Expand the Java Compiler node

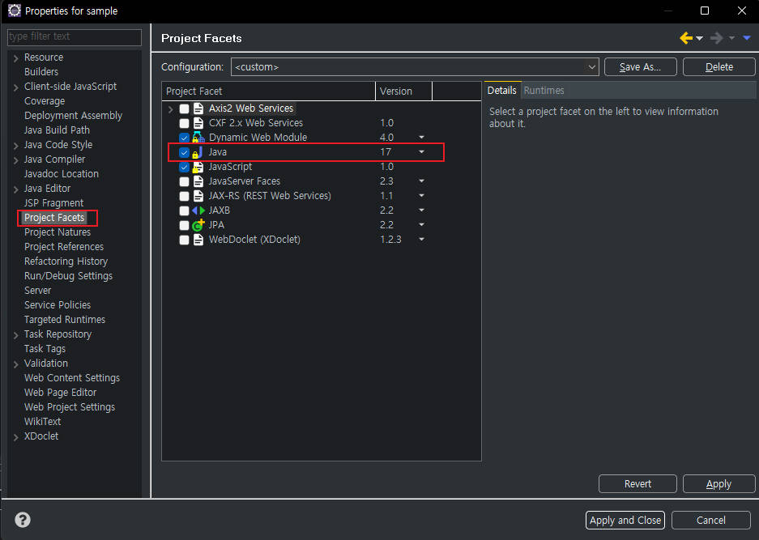[16, 159]
